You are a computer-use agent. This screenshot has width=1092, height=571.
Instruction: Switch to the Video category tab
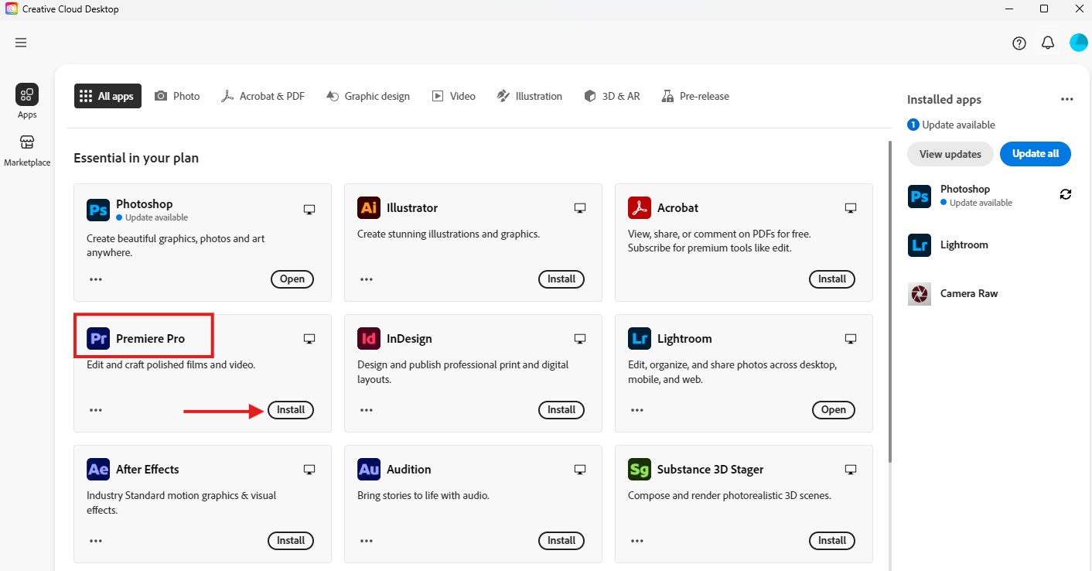453,96
